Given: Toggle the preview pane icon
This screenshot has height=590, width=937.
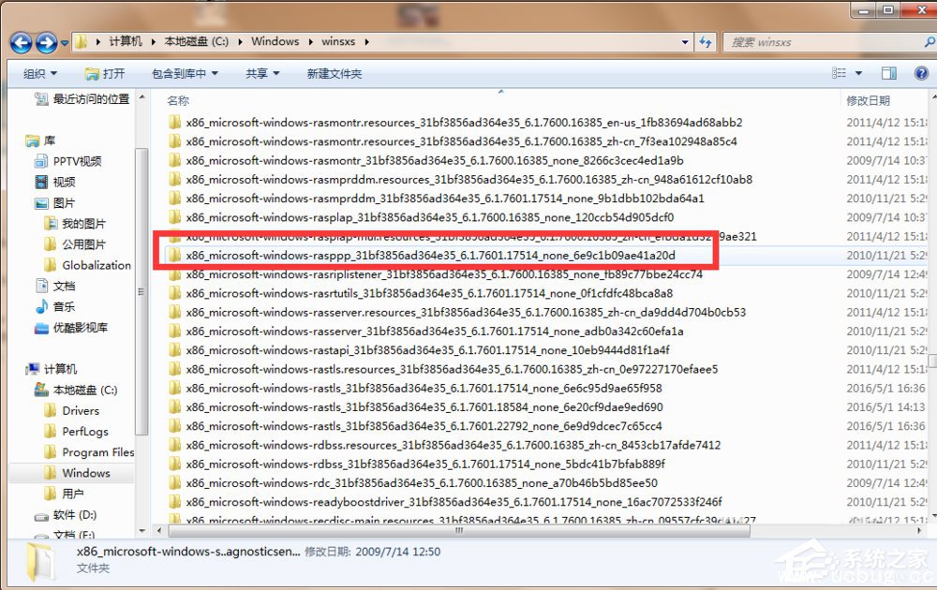Looking at the screenshot, I should click(x=888, y=72).
